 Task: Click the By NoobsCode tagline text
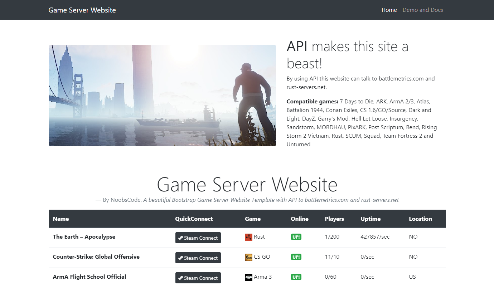click(247, 200)
